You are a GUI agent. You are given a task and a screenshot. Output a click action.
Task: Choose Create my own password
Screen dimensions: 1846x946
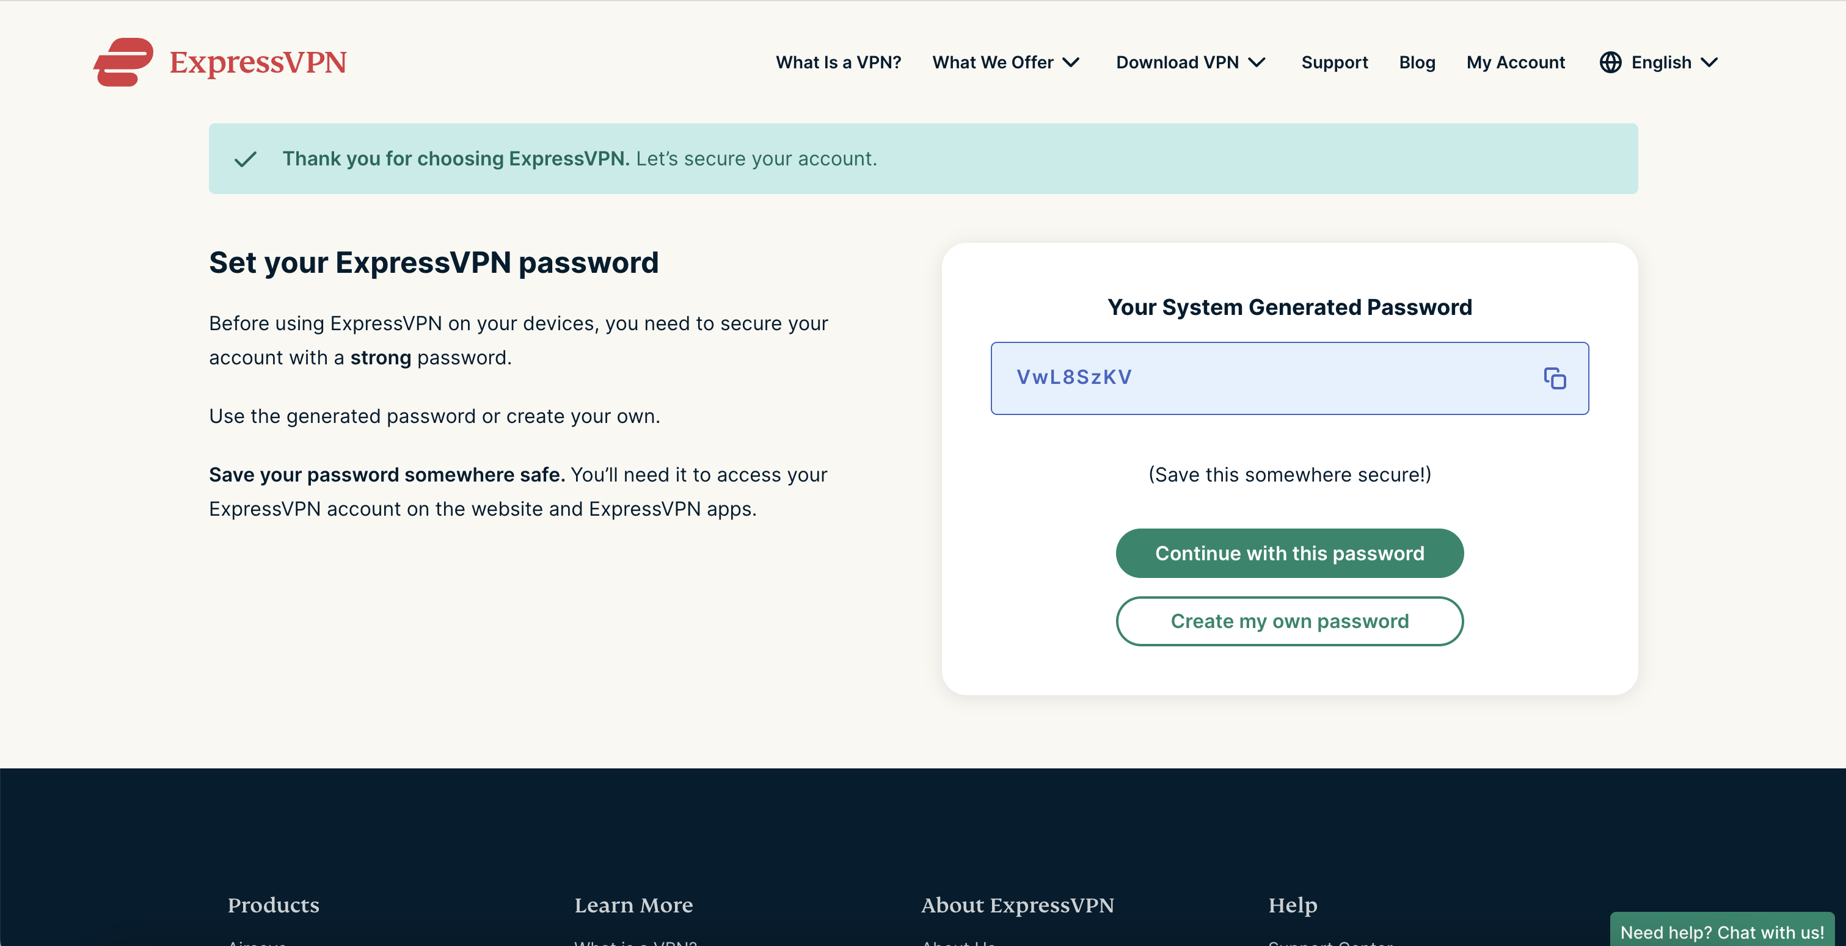[x=1289, y=621]
